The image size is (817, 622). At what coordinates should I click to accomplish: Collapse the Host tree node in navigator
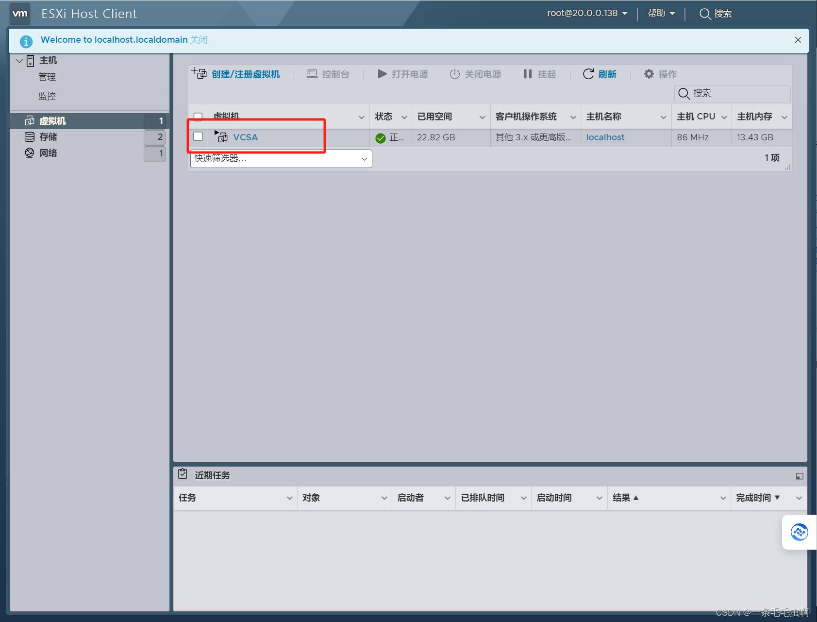pos(19,61)
